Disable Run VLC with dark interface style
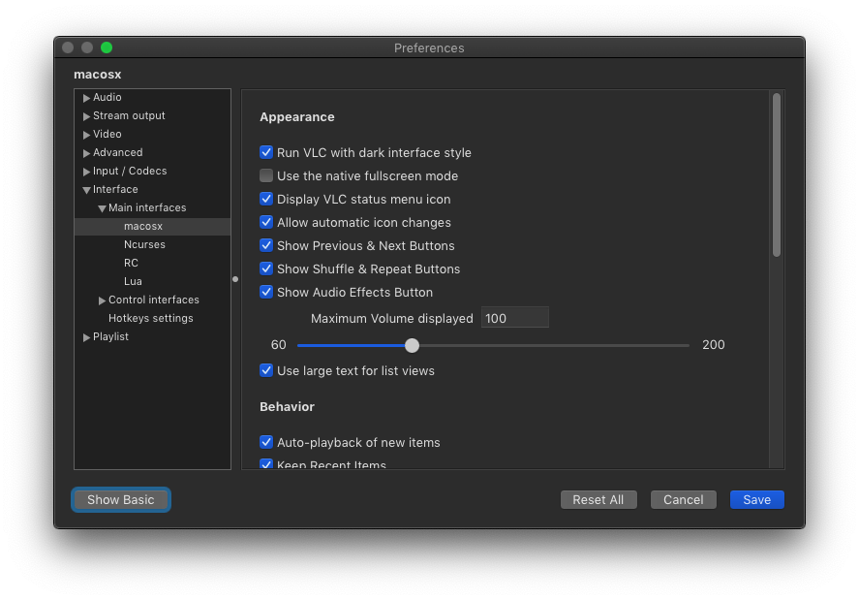This screenshot has height=600, width=859. (266, 152)
